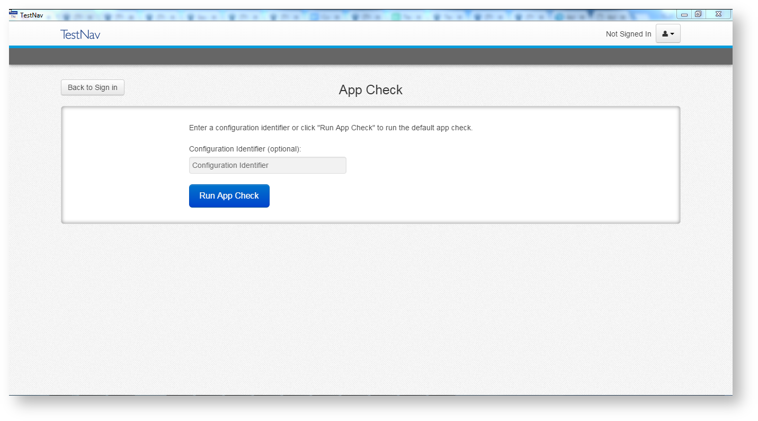Image resolution: width=758 pixels, height=421 pixels.
Task: Expand the caret arrow beside the user icon
Action: pyautogui.click(x=672, y=34)
